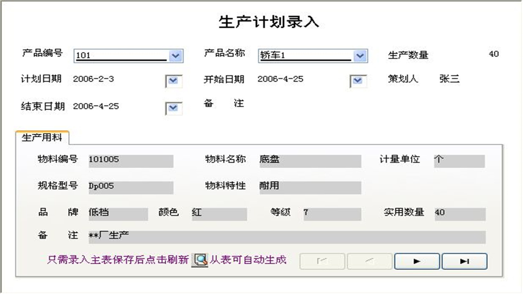Image resolution: width=523 pixels, height=294 pixels.
Task: Open the 结束日期 date picker
Action: coord(173,108)
